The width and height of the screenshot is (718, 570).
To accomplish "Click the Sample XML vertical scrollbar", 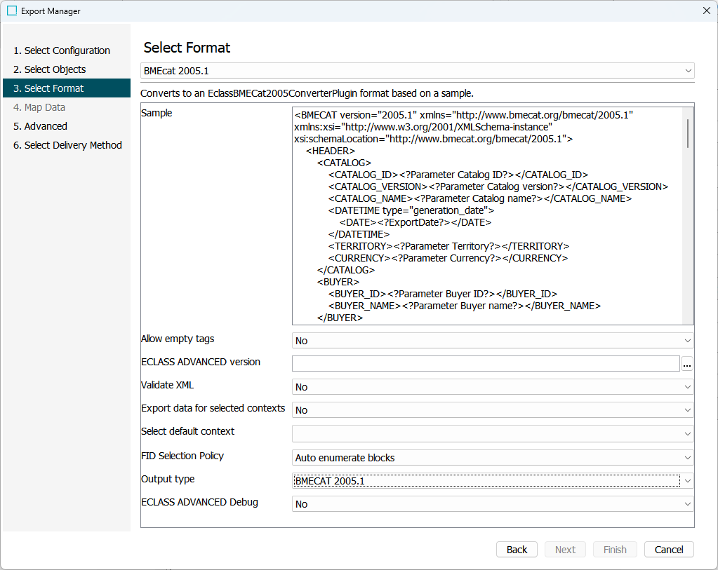I will 688,133.
